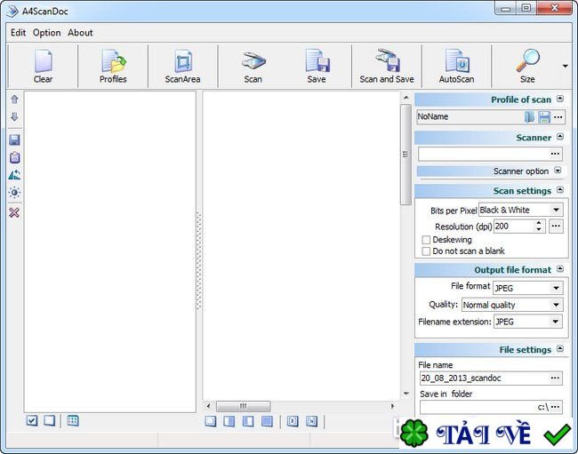
Task: Check the Do not scan a blank option
Action: coord(426,251)
